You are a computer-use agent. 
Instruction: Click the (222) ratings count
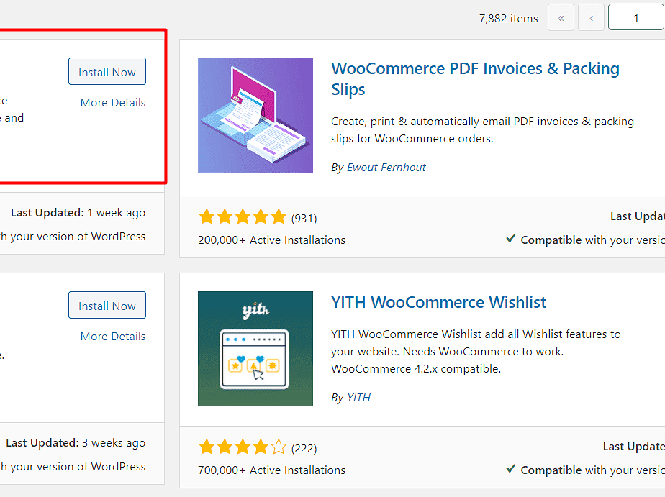[304, 449]
